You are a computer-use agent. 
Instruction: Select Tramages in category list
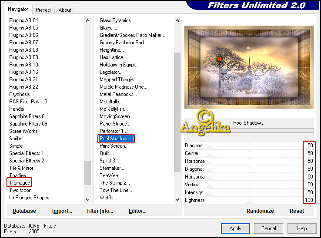(x=20, y=183)
